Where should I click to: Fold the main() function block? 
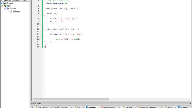click(44, 16)
